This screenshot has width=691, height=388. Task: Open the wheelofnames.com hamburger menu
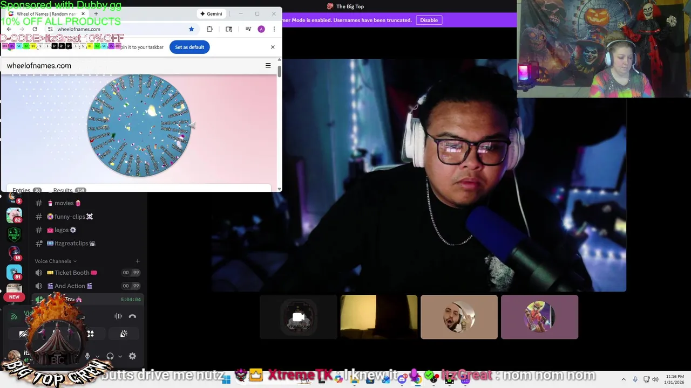click(x=268, y=66)
